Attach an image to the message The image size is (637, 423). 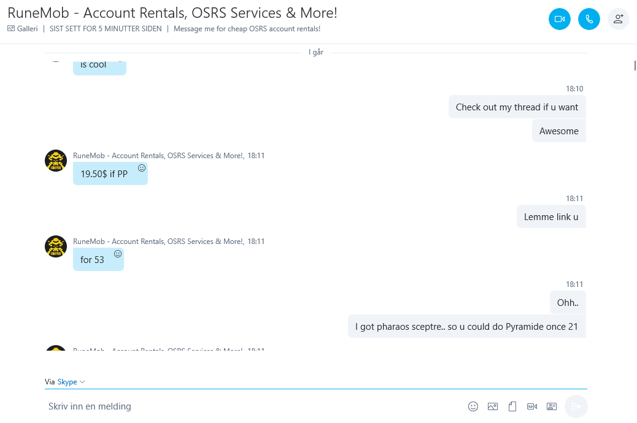pyautogui.click(x=493, y=406)
